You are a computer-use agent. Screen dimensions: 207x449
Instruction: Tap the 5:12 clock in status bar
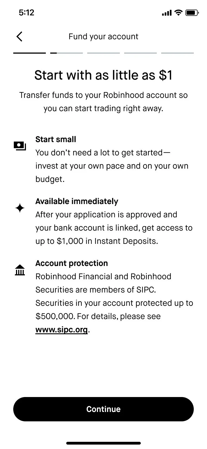(x=26, y=12)
